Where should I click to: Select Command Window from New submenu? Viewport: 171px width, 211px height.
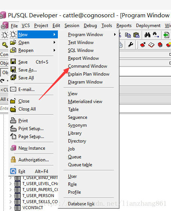(x=88, y=66)
